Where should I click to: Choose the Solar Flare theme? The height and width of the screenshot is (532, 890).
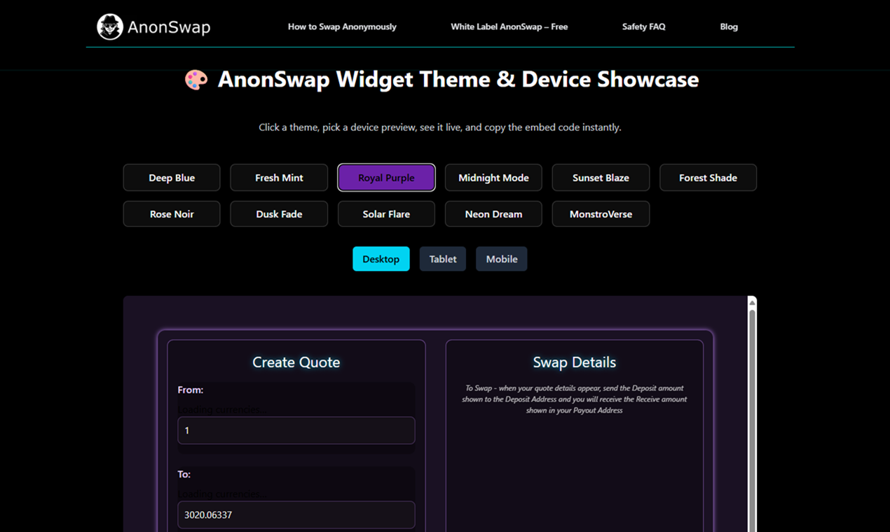(386, 214)
